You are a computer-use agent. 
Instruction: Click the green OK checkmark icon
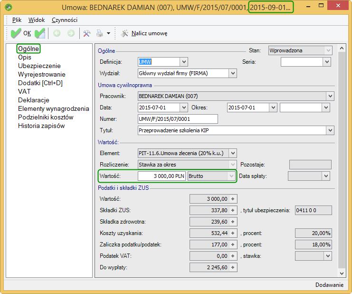click(x=16, y=33)
